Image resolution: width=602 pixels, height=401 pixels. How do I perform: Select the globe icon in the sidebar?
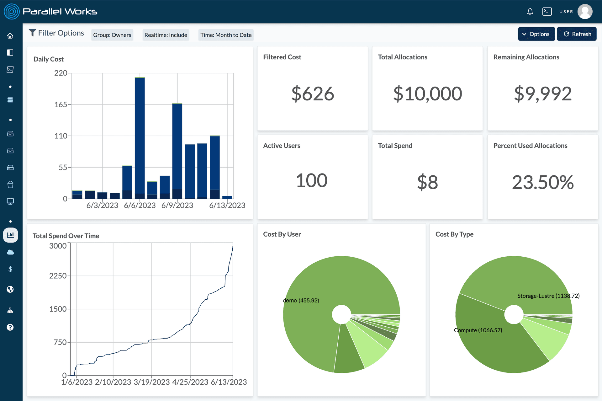[x=10, y=289]
